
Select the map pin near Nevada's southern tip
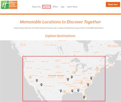(37, 80)
